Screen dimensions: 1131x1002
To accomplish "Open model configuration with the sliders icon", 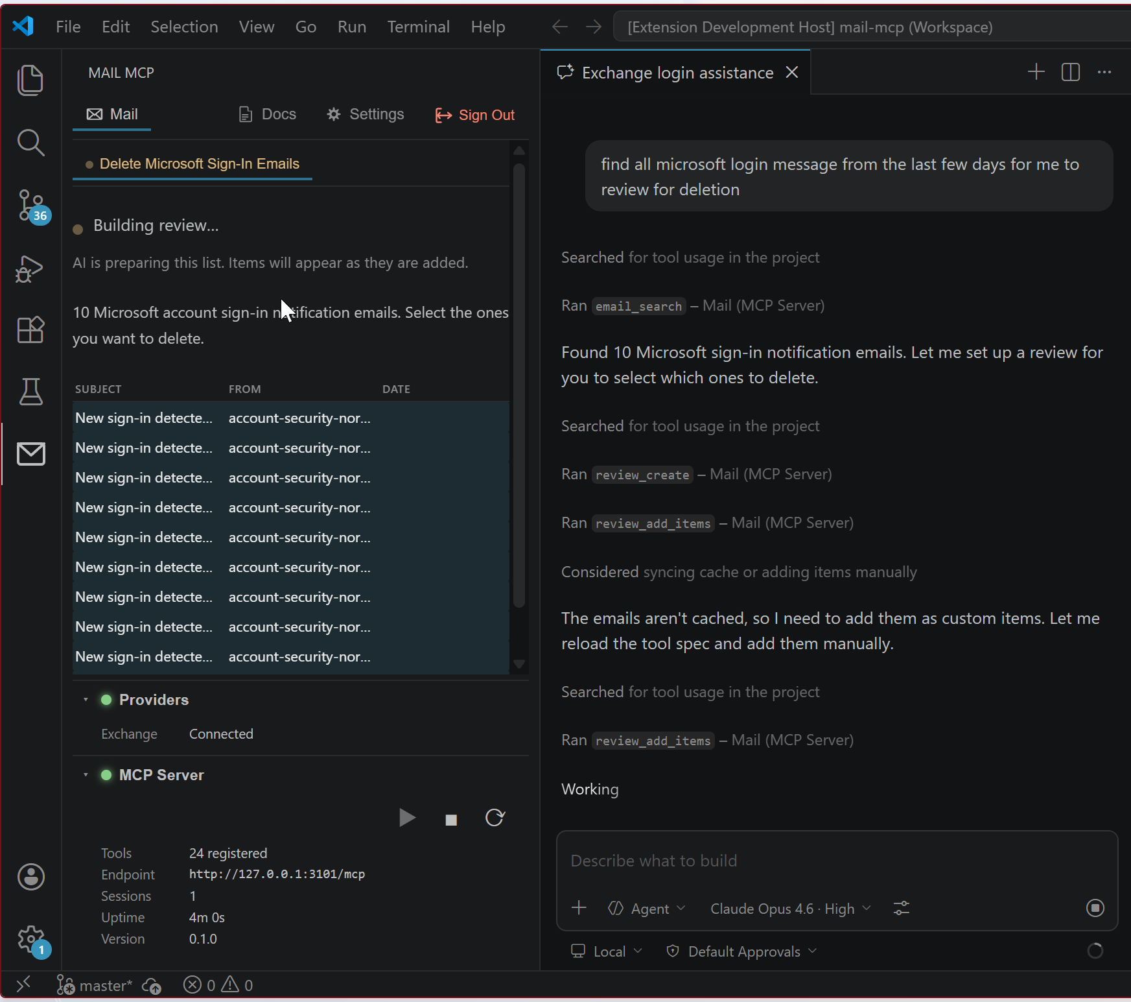I will tap(902, 908).
